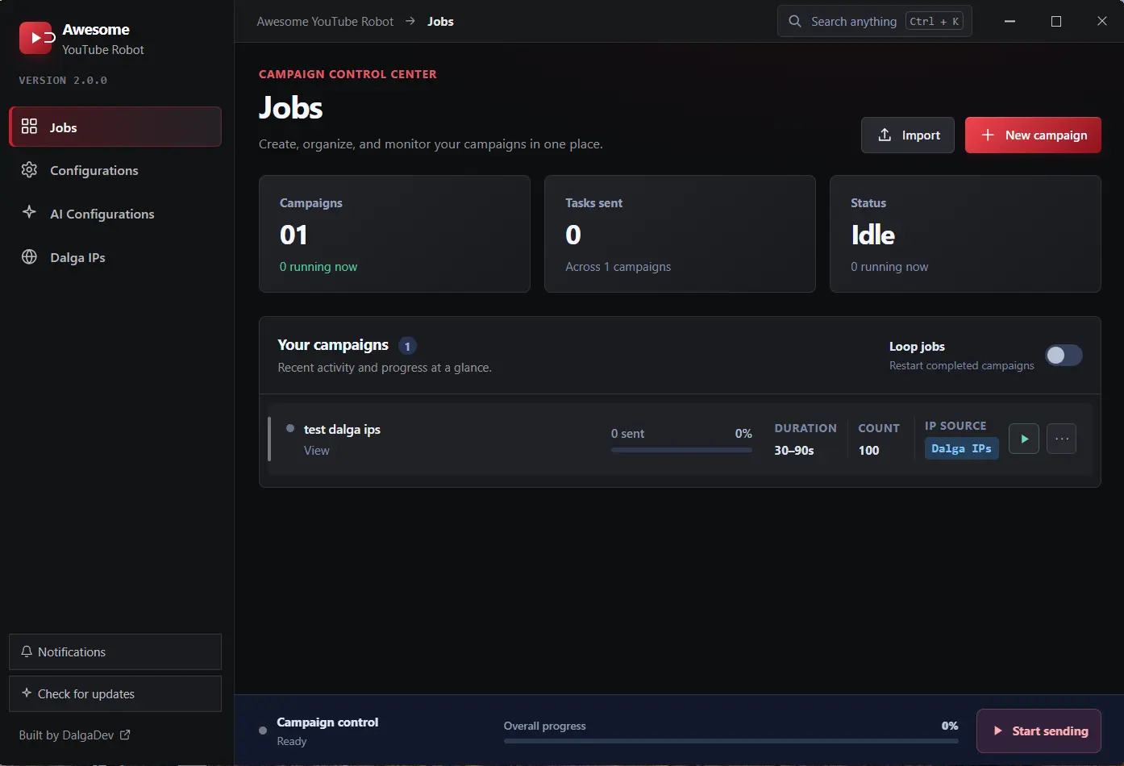This screenshot has height=766, width=1124.
Task: Open Configurations in the sidebar
Action: [115, 170]
